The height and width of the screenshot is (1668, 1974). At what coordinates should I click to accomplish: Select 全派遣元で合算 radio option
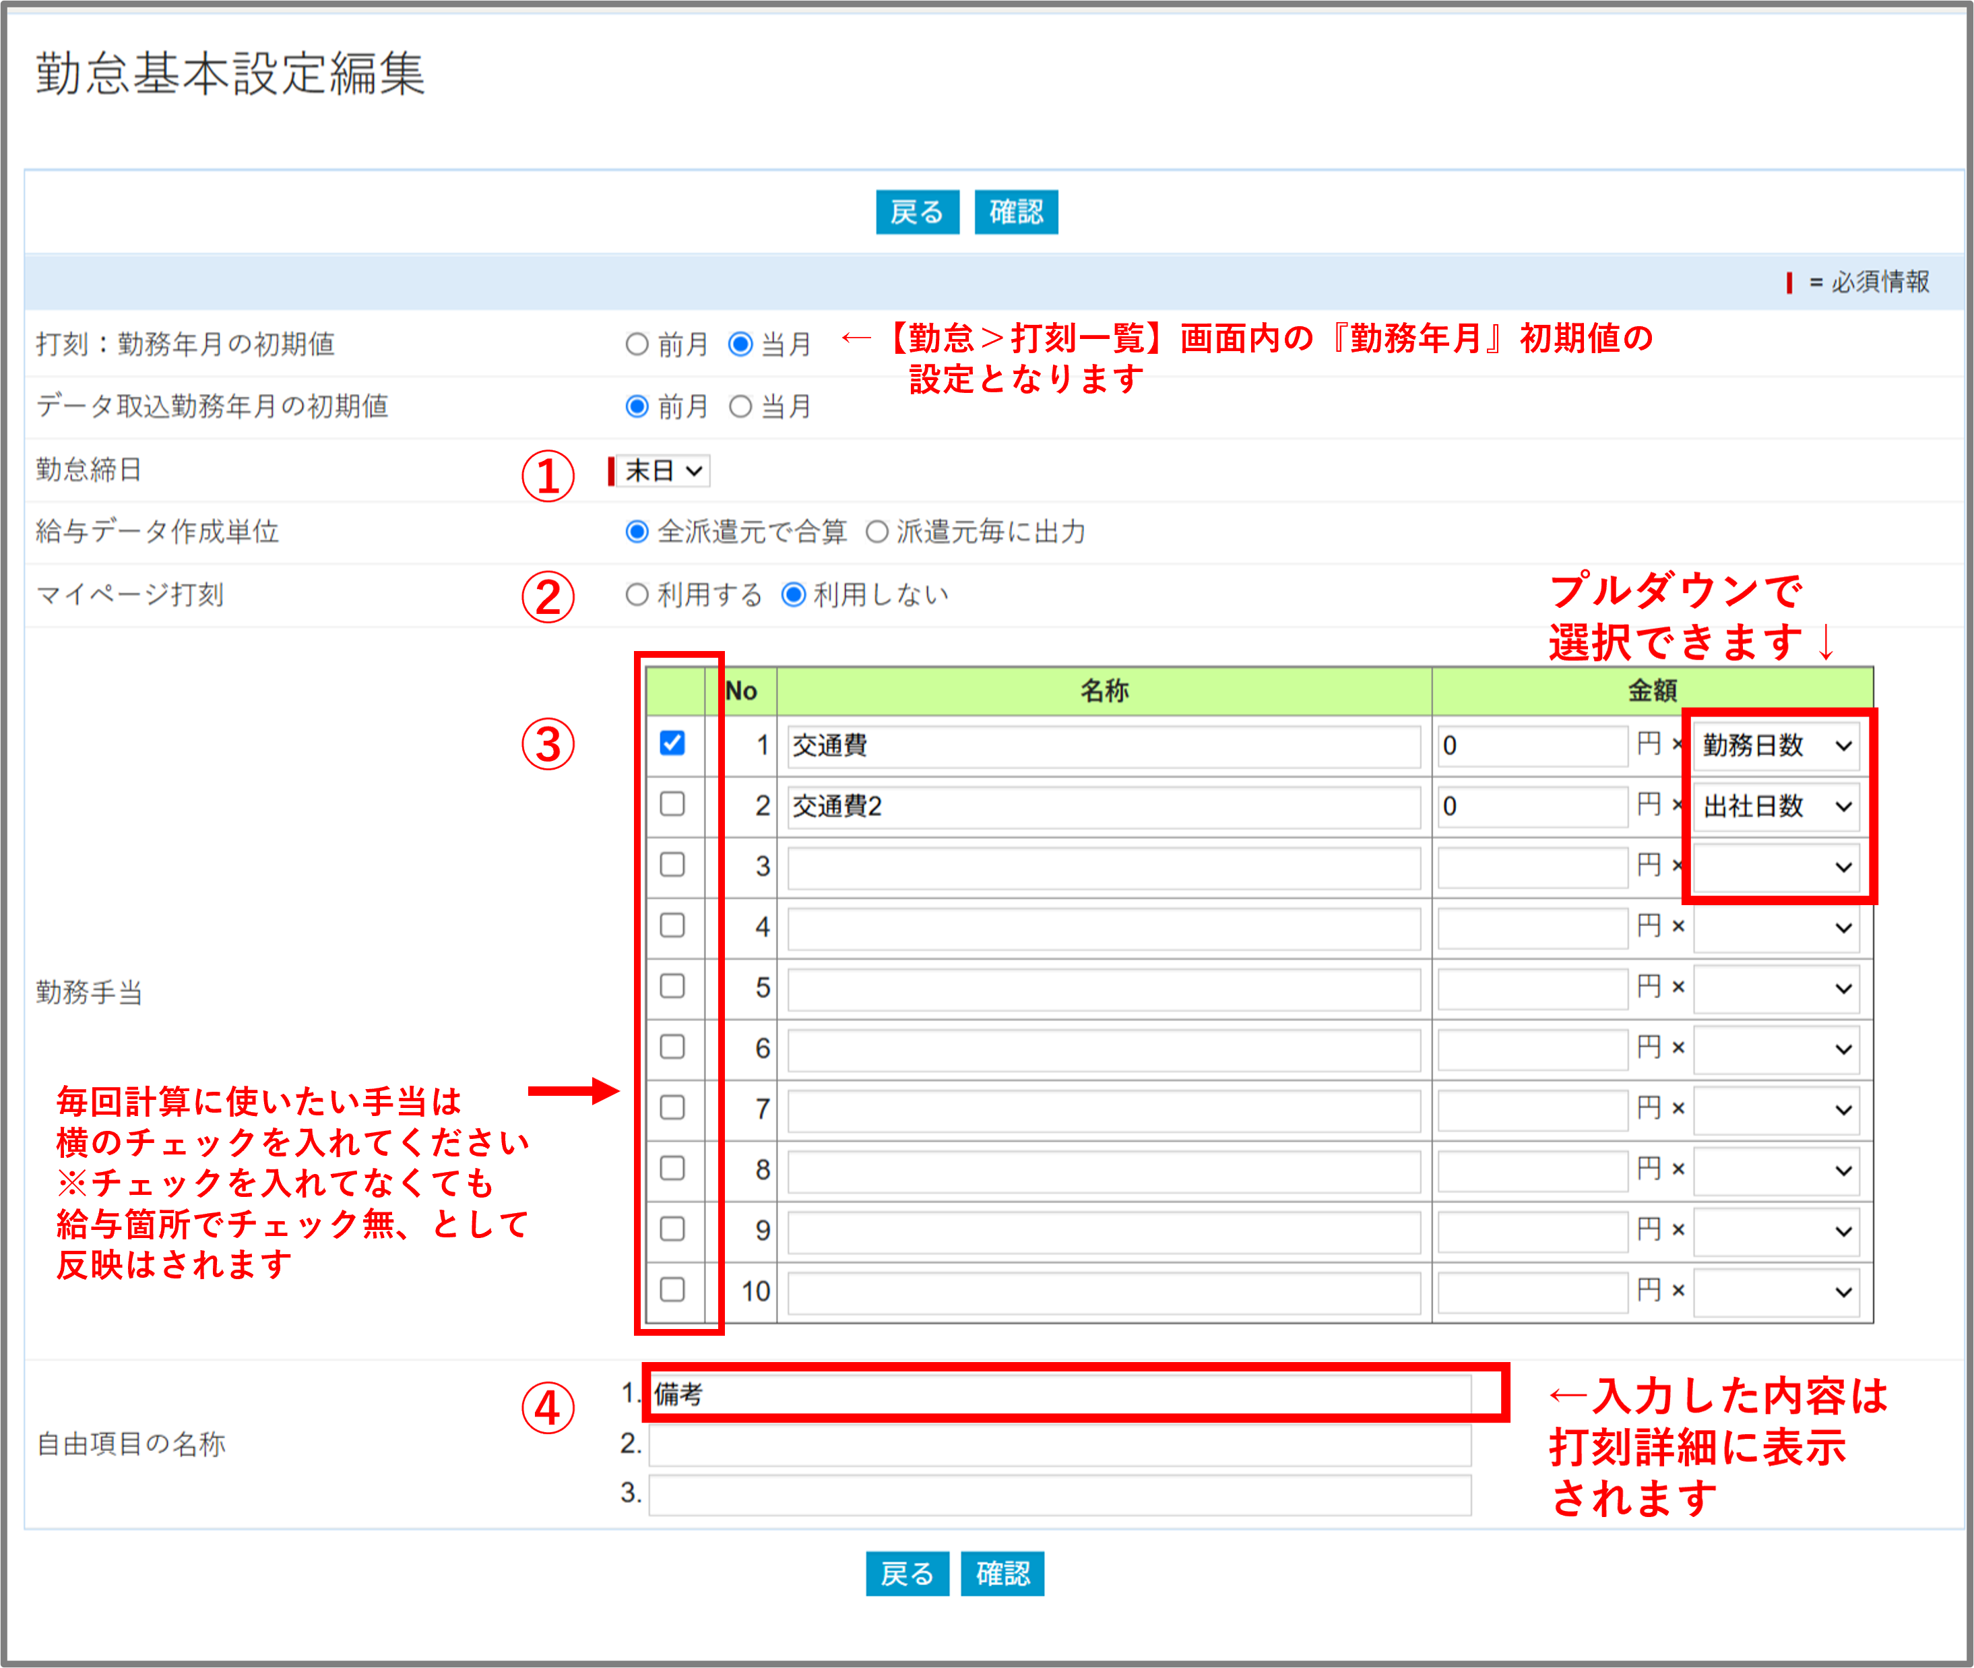(637, 532)
